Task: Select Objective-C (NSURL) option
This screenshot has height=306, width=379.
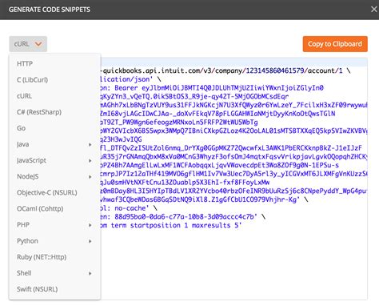Action: (54, 192)
